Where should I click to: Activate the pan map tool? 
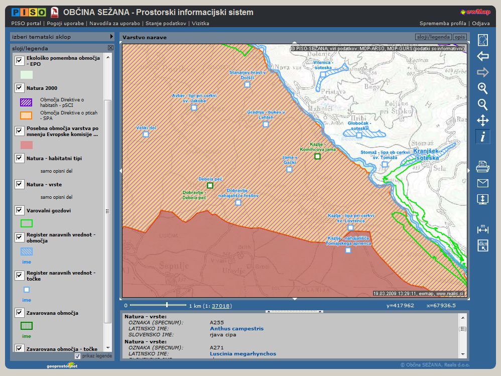(x=482, y=120)
